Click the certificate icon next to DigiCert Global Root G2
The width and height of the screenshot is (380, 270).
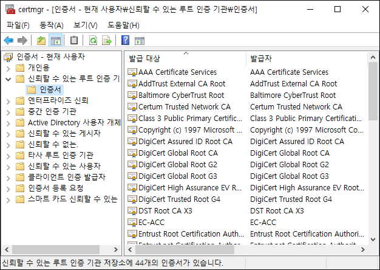(132, 165)
